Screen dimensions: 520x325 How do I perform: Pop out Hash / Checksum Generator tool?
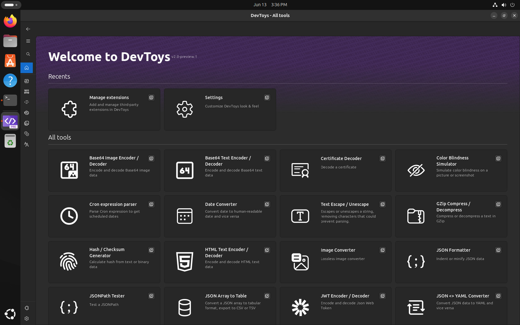pyautogui.click(x=151, y=250)
